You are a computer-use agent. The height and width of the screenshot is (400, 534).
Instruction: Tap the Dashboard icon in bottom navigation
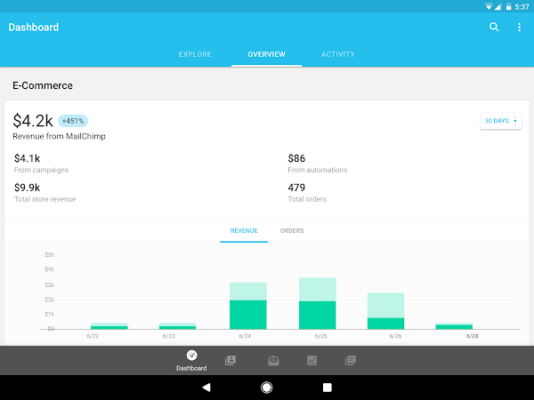click(191, 360)
